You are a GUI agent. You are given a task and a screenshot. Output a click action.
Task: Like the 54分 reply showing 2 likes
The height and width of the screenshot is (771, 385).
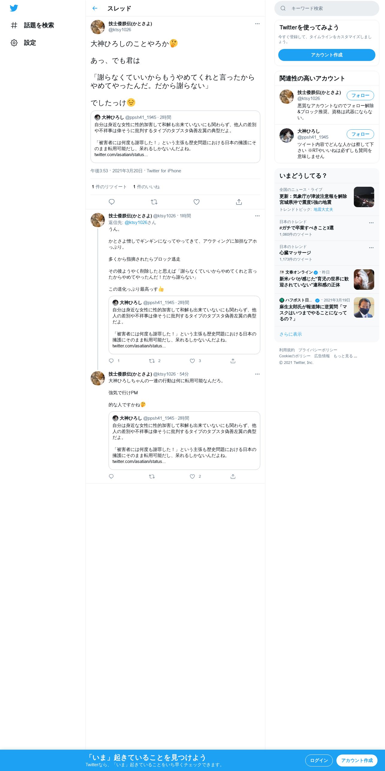tap(192, 476)
